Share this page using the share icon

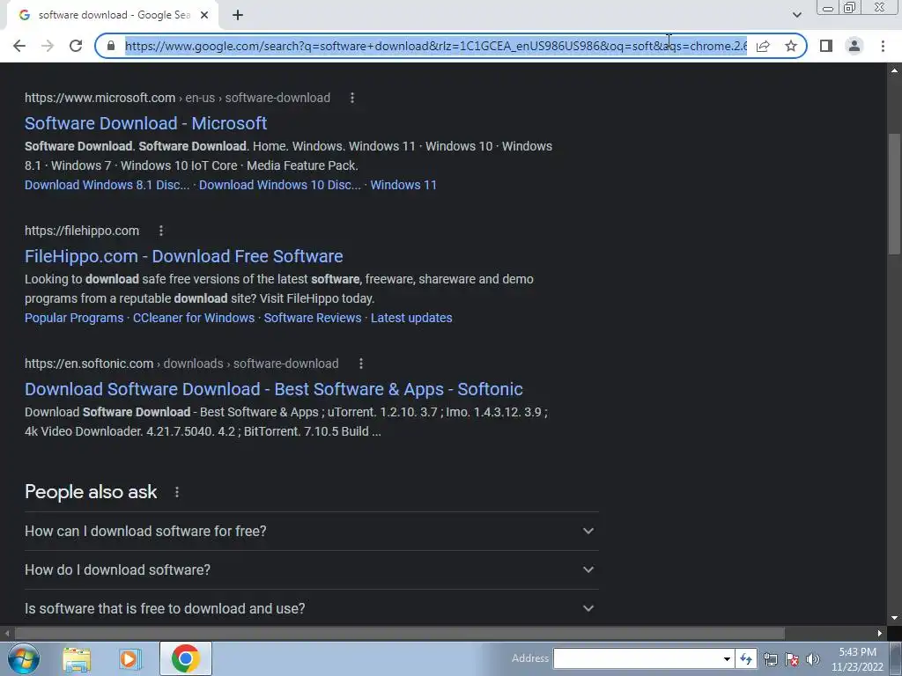point(763,46)
